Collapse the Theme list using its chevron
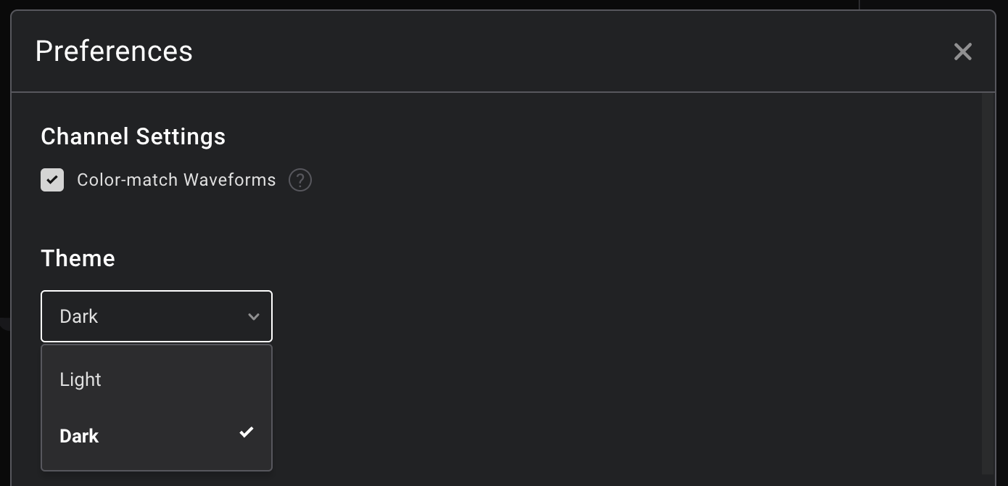Screen dimensions: 1008x486 click(254, 317)
